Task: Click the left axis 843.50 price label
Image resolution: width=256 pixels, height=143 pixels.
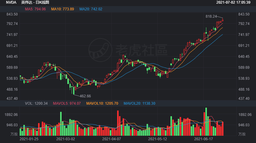Action: coord(12,14)
